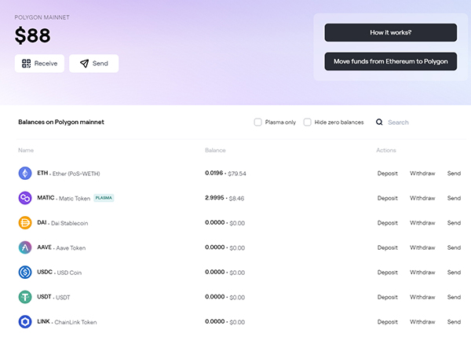
Task: Click the MATIC token icon
Action: pos(25,198)
